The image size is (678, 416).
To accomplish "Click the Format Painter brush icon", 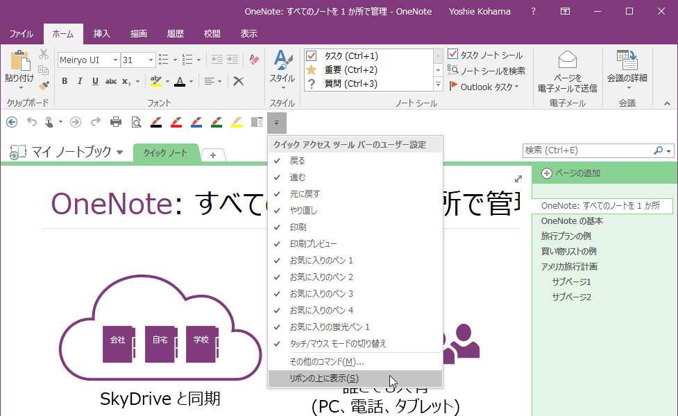I will pyautogui.click(x=44, y=85).
